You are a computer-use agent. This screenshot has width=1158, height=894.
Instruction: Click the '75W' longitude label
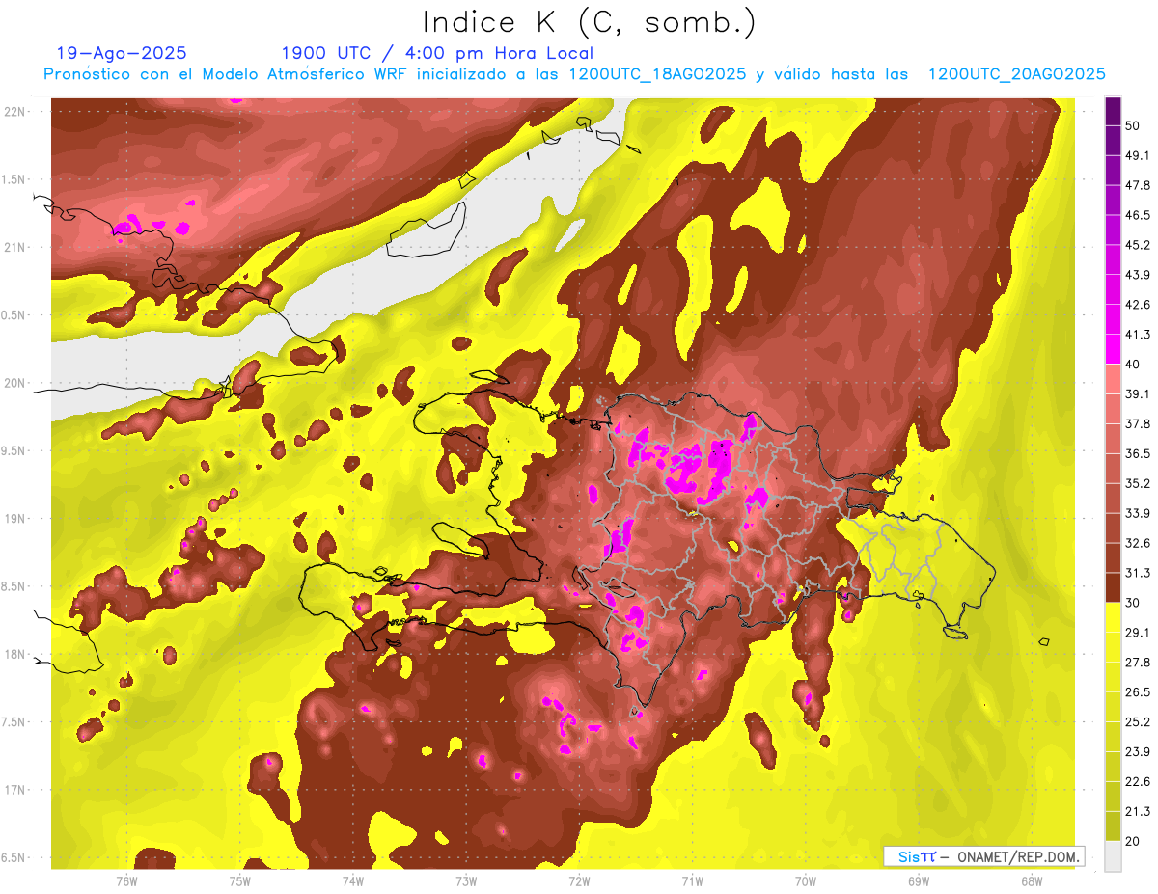coord(239,881)
